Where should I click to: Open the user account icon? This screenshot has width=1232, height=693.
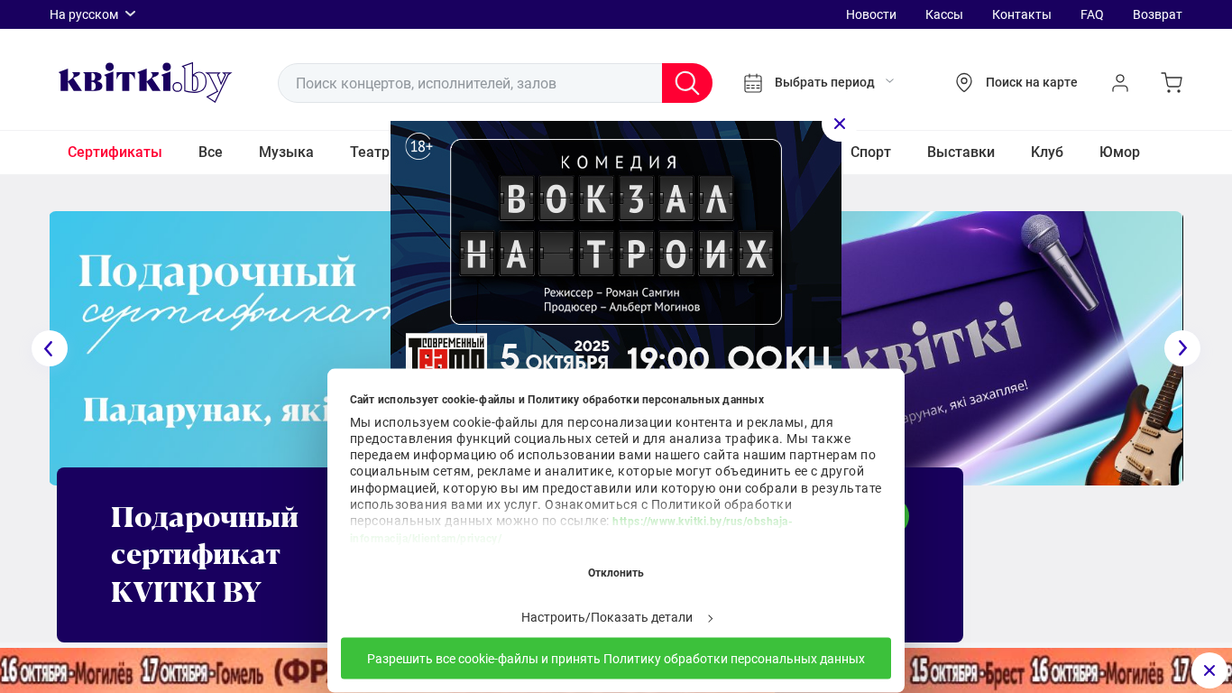1120,83
